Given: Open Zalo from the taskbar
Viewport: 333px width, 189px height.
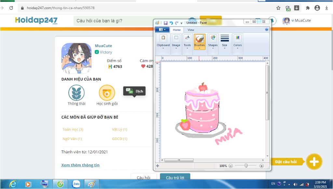Looking at the screenshot, I should pyautogui.click(x=76, y=184).
